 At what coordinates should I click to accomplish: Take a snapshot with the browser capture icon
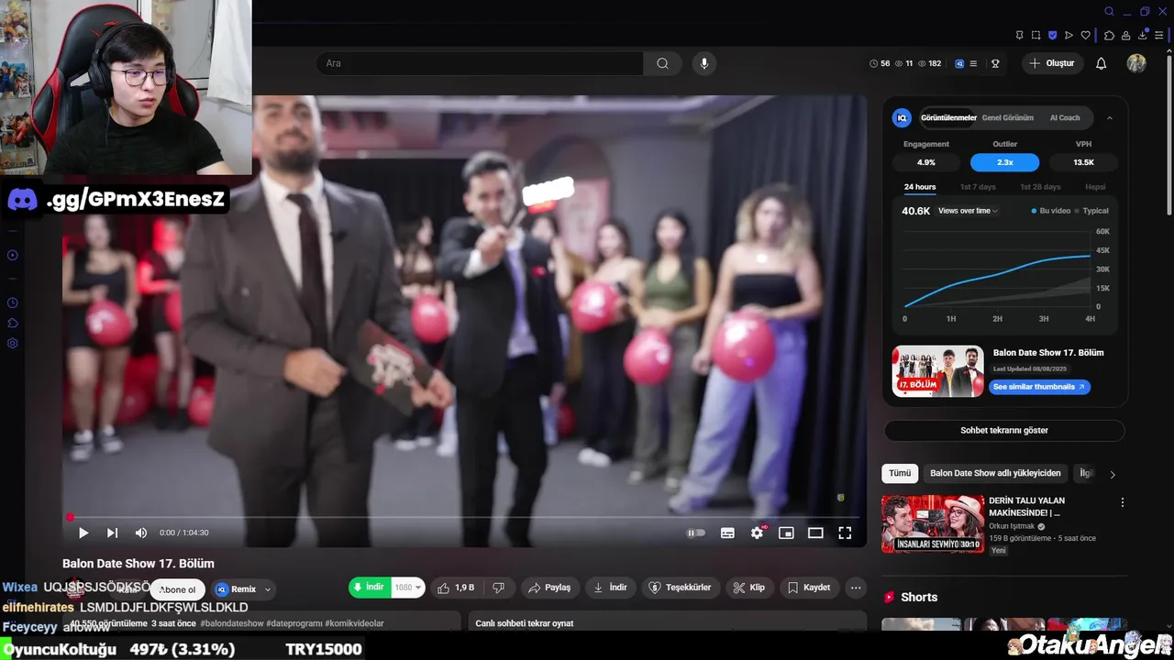1036,35
